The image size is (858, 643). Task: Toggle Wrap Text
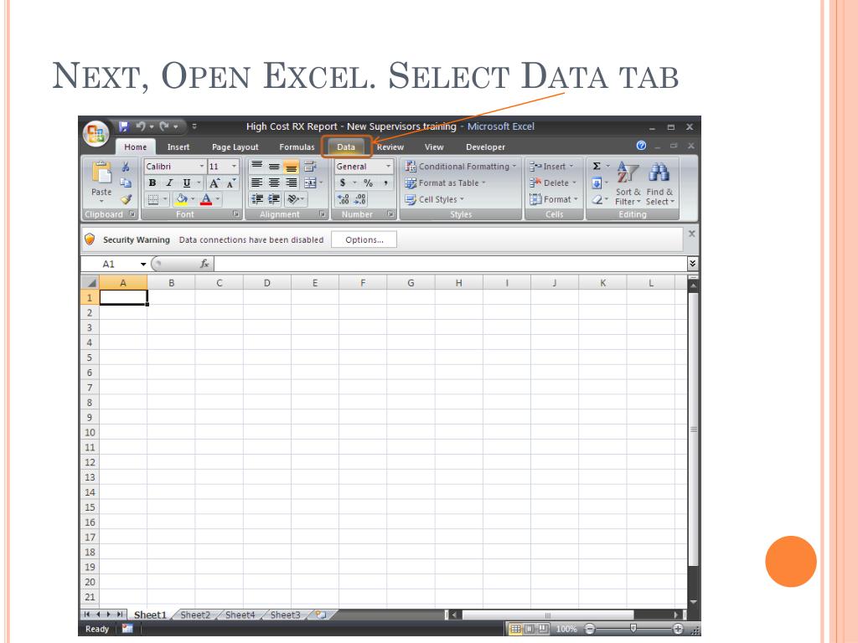[x=310, y=167]
